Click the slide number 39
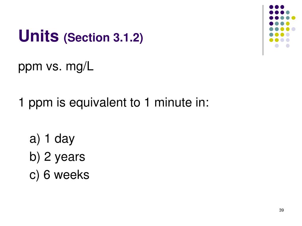 pos(281,210)
